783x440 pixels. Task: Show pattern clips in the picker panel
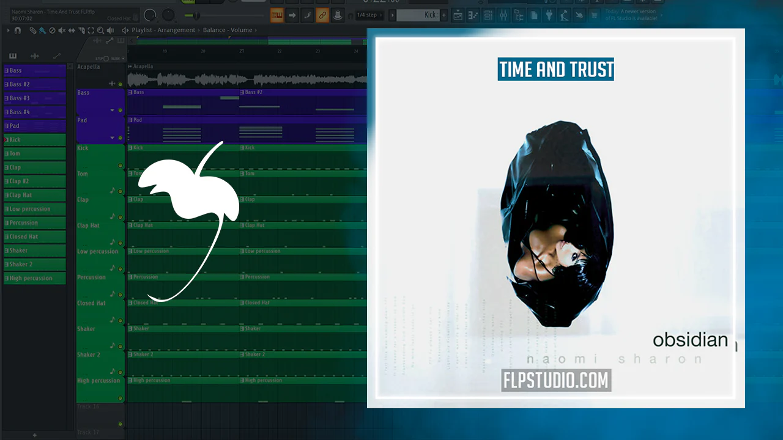coord(12,56)
